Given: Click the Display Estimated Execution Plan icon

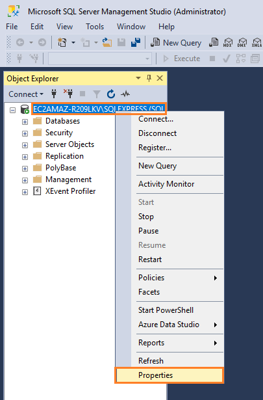Looking at the screenshot, I should click(240, 59).
